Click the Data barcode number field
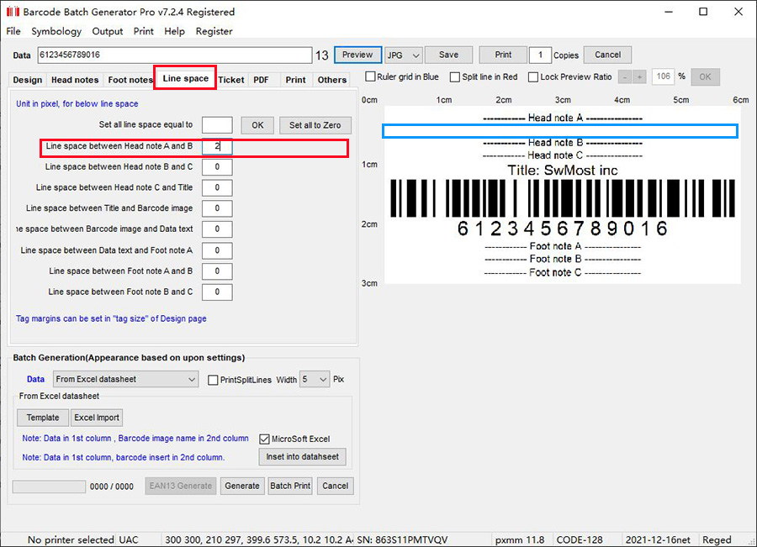757x547 pixels. pyautogui.click(x=175, y=55)
